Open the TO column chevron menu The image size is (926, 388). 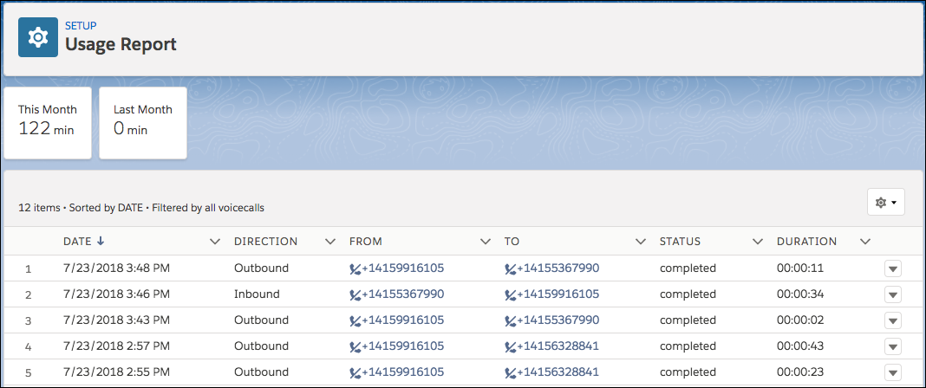click(640, 242)
